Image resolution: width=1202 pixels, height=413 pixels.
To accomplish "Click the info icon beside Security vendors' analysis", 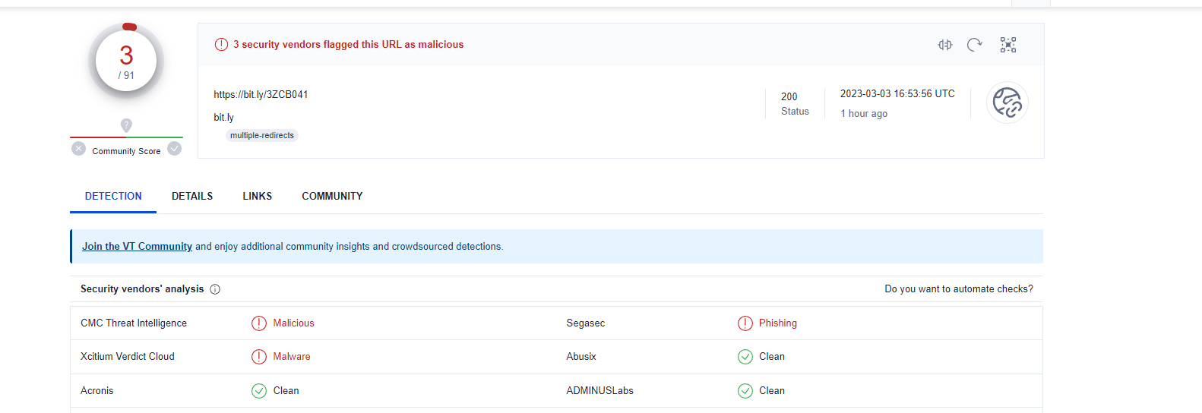I will (x=215, y=289).
